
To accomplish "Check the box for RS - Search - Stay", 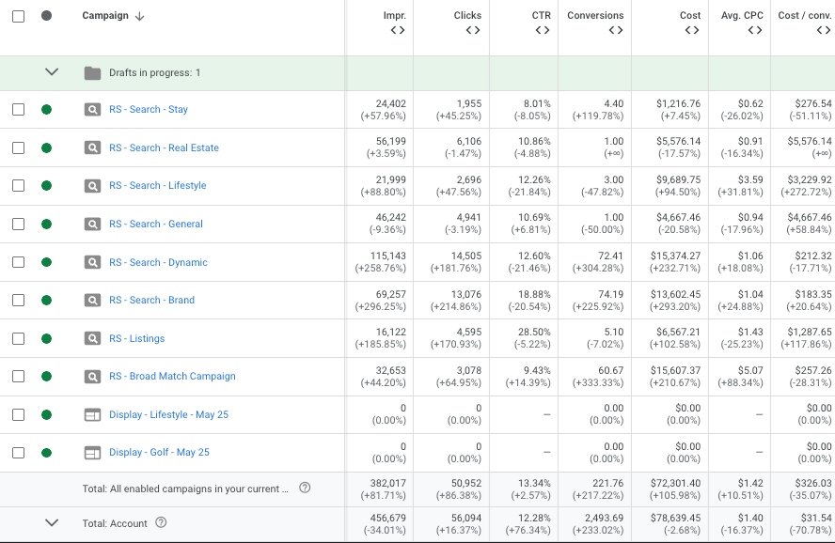I will coord(18,110).
